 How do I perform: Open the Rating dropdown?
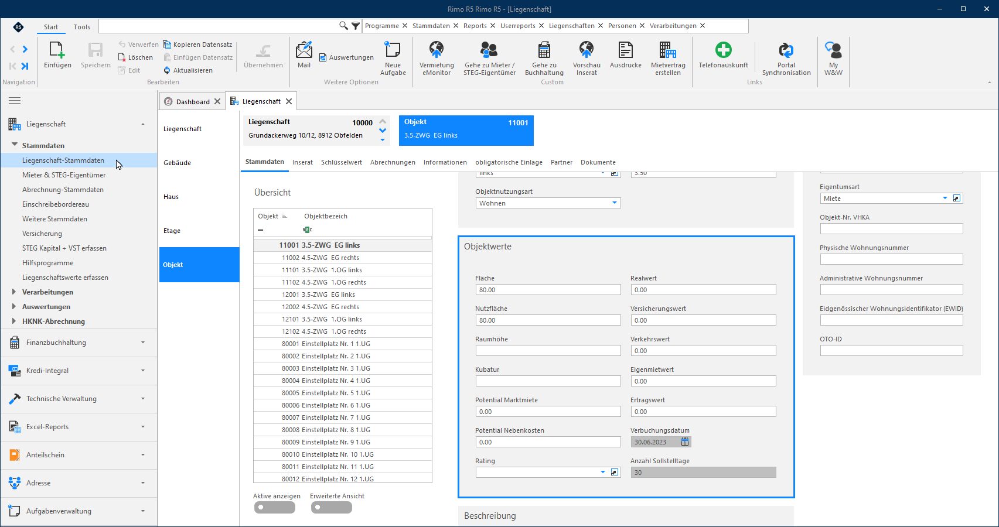[x=603, y=472]
